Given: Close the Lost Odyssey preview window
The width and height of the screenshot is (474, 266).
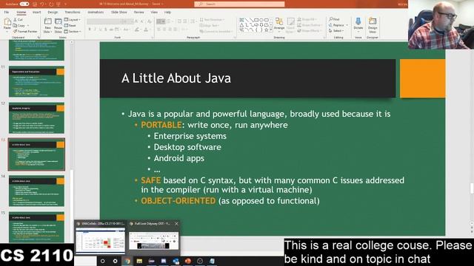Looking at the screenshot, I should [176, 224].
